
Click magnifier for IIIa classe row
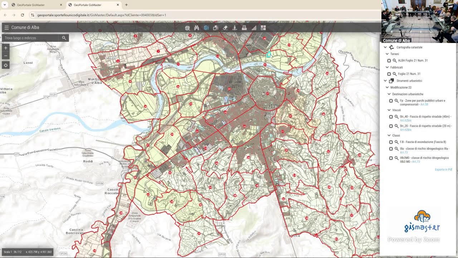[x=396, y=149]
